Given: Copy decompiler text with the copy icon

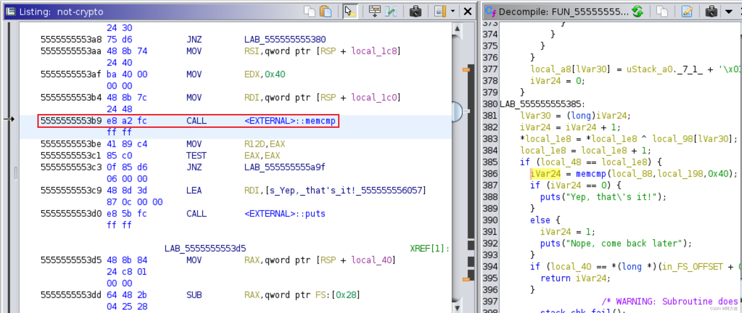Looking at the screenshot, I should coord(662,12).
